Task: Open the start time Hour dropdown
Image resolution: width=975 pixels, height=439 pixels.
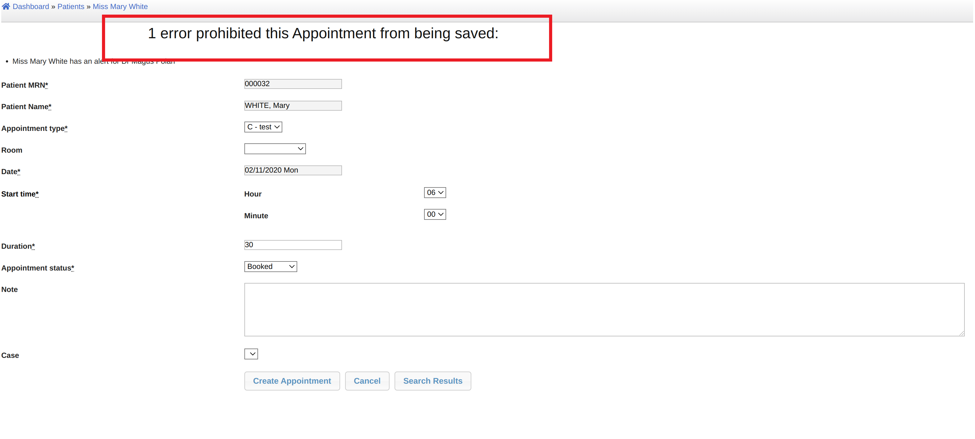Action: [435, 193]
